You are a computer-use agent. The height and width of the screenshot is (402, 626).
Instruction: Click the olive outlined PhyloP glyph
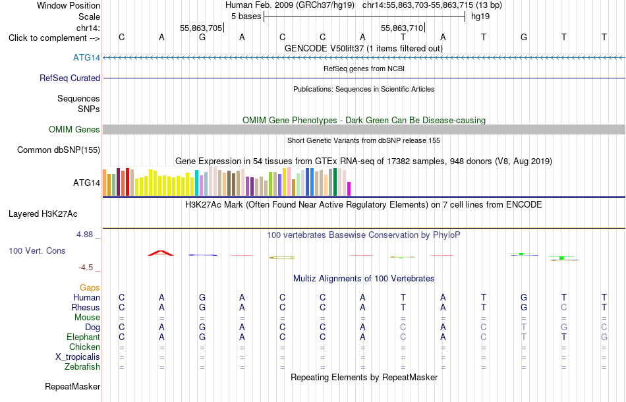coord(282,258)
